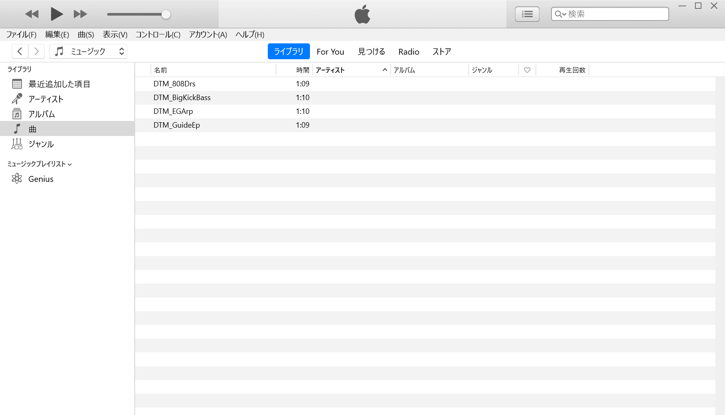Click the 1:10 time of DTM_EGArp
The height and width of the screenshot is (415, 725).
click(302, 111)
